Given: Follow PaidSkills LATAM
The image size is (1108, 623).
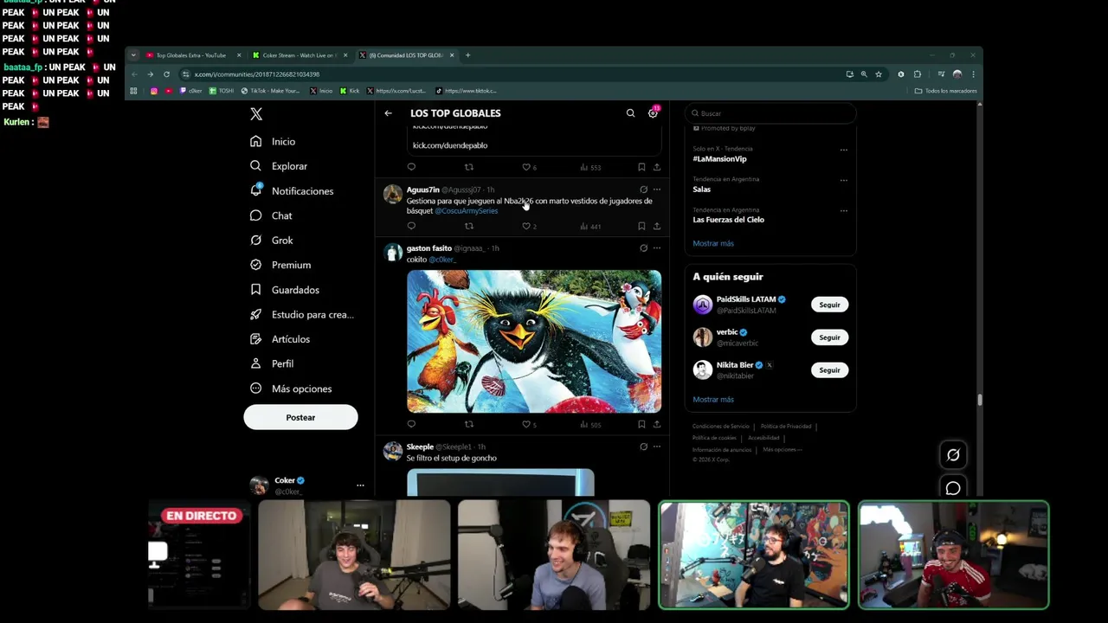Looking at the screenshot, I should pos(829,305).
